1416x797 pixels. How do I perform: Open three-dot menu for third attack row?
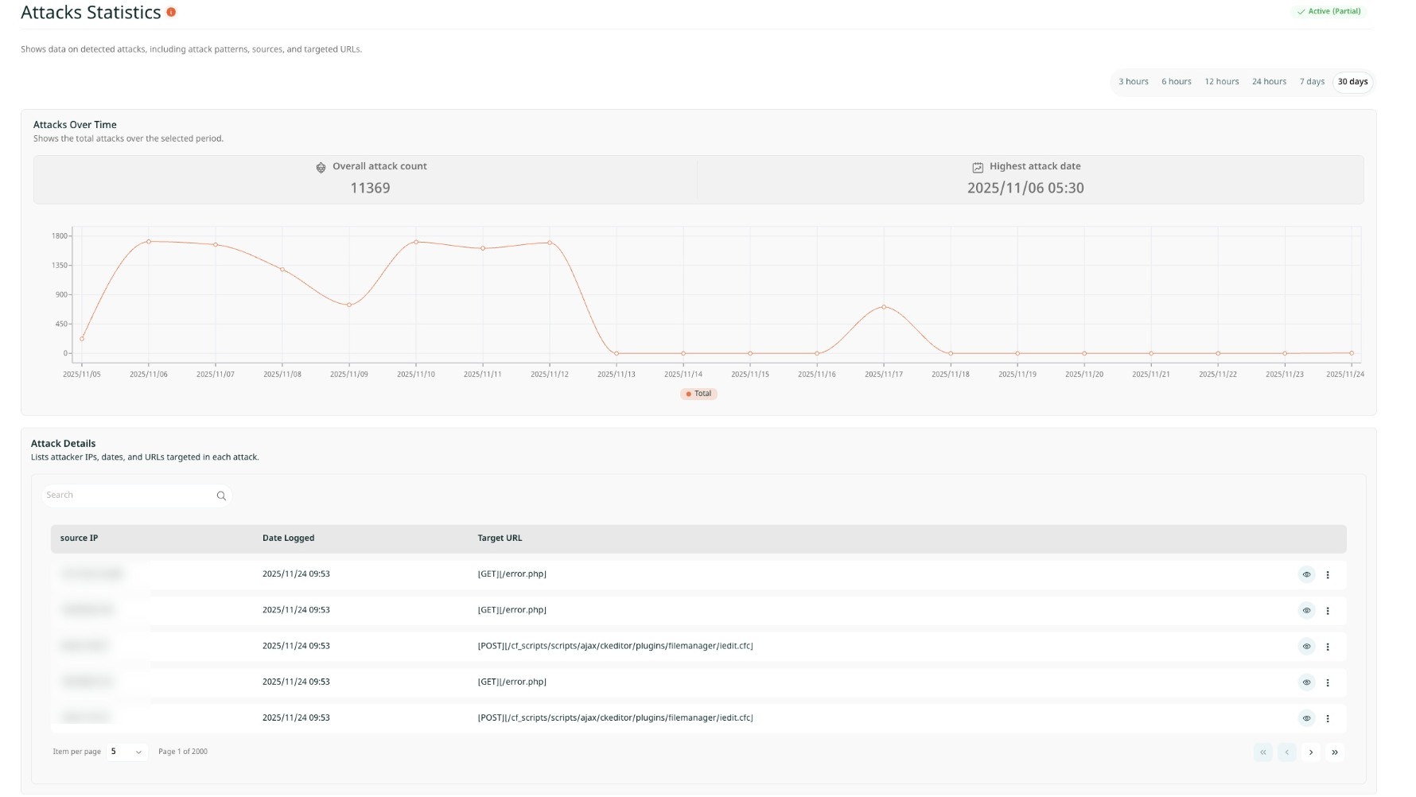[x=1328, y=647]
